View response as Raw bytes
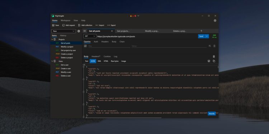269x134 pixels. coord(115,61)
